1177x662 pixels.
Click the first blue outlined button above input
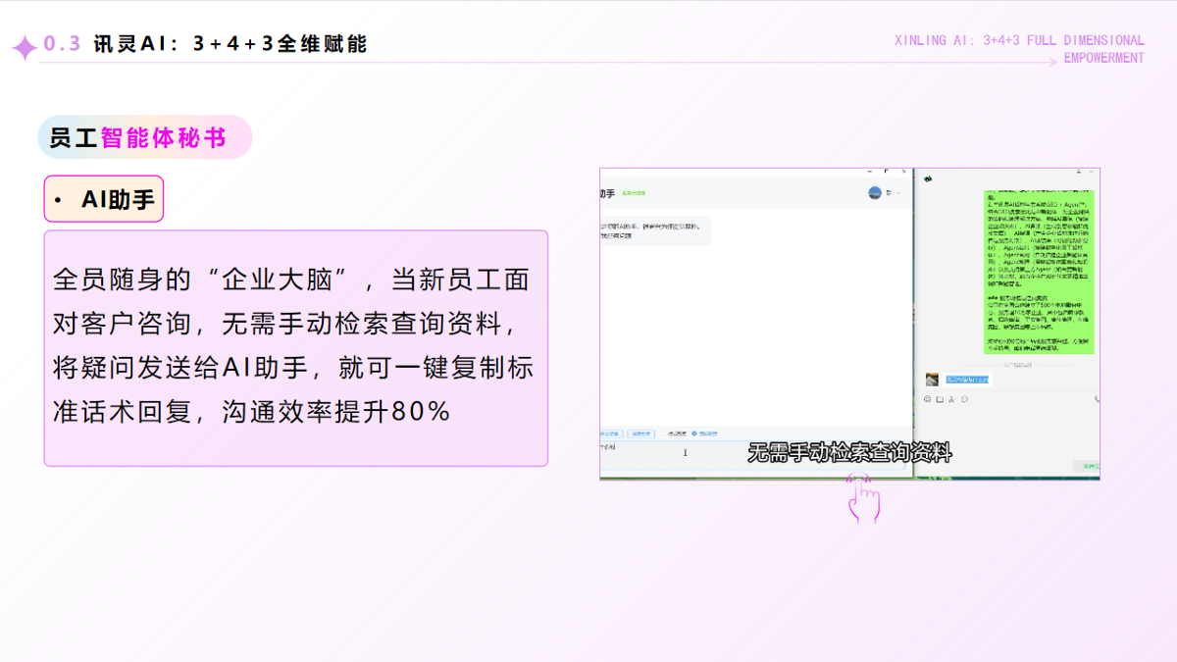(x=610, y=433)
